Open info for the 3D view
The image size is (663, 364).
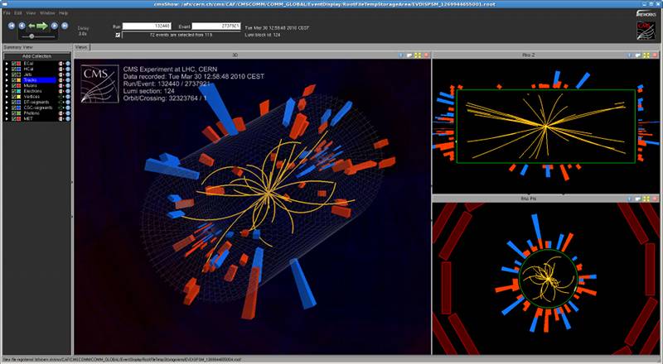[402, 55]
